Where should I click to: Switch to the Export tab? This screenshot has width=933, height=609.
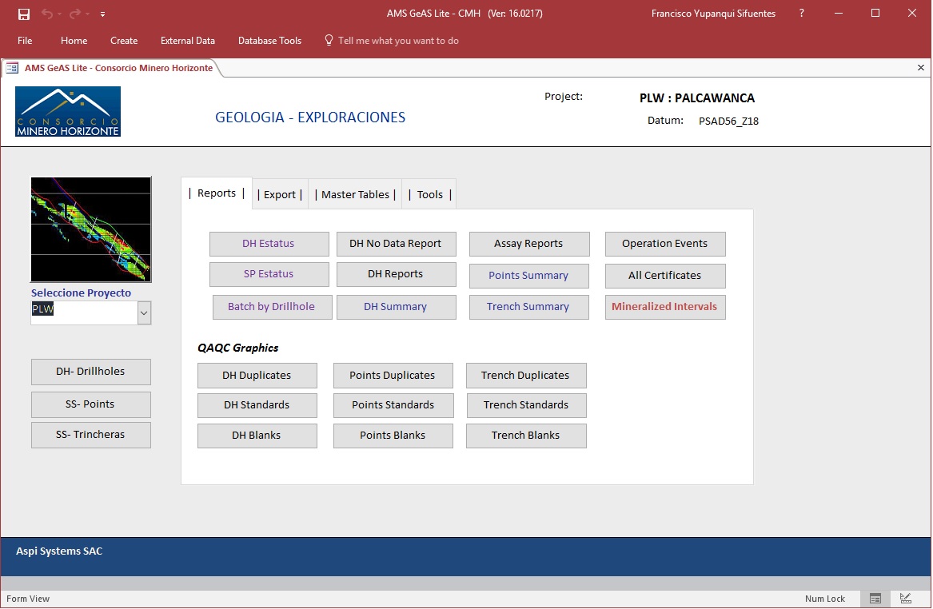coord(280,194)
